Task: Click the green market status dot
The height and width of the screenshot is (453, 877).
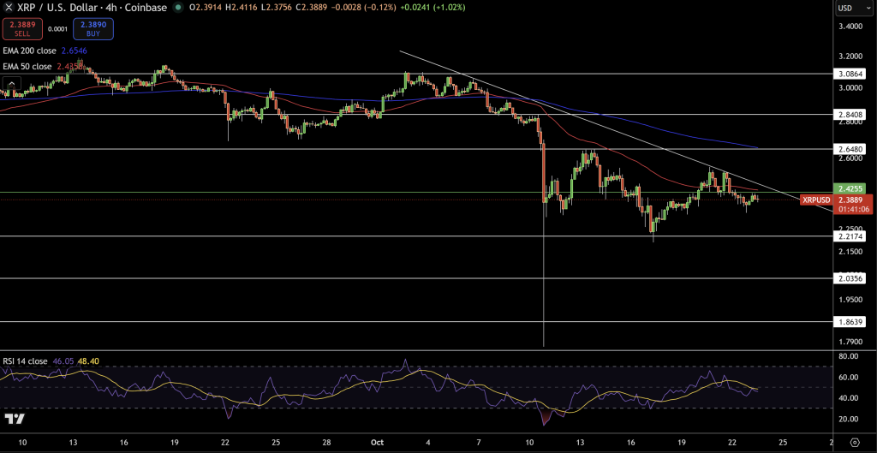Action: click(x=177, y=8)
